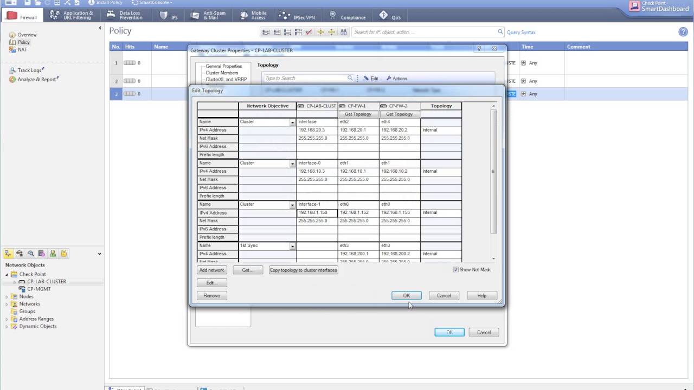Image resolution: width=694 pixels, height=390 pixels.
Task: Expand the Nodes tree folder
Action: point(8,297)
